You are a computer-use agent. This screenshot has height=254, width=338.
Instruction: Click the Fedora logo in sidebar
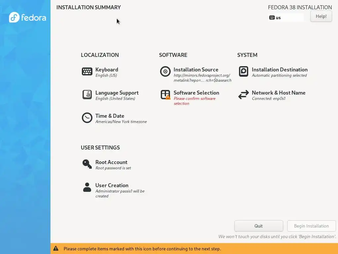click(x=27, y=17)
